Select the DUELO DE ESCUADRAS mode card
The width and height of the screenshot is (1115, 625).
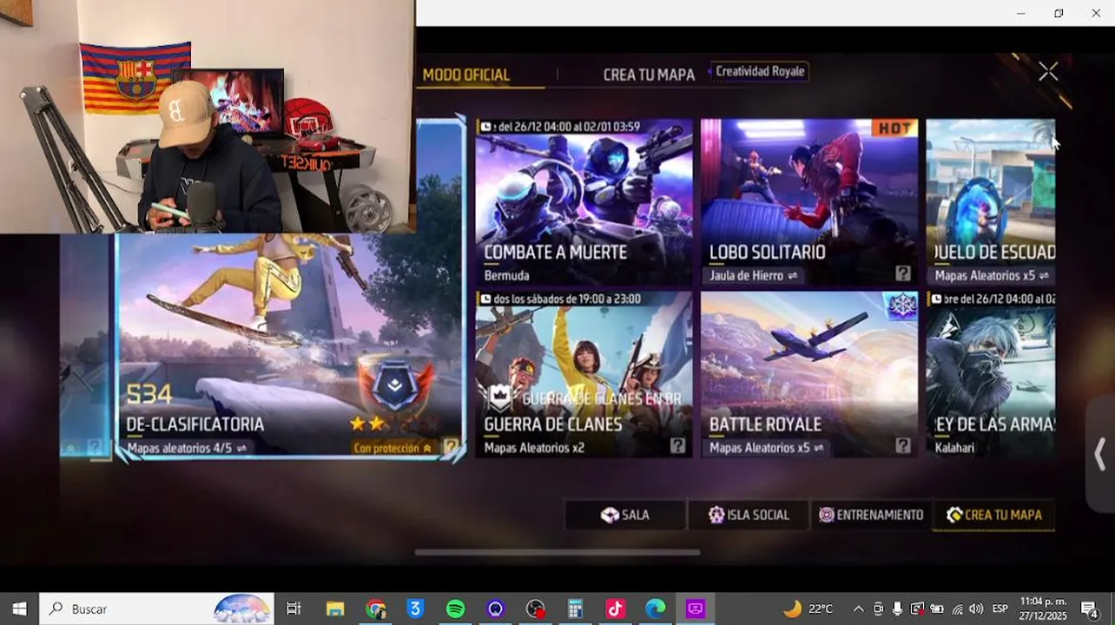coord(991,202)
